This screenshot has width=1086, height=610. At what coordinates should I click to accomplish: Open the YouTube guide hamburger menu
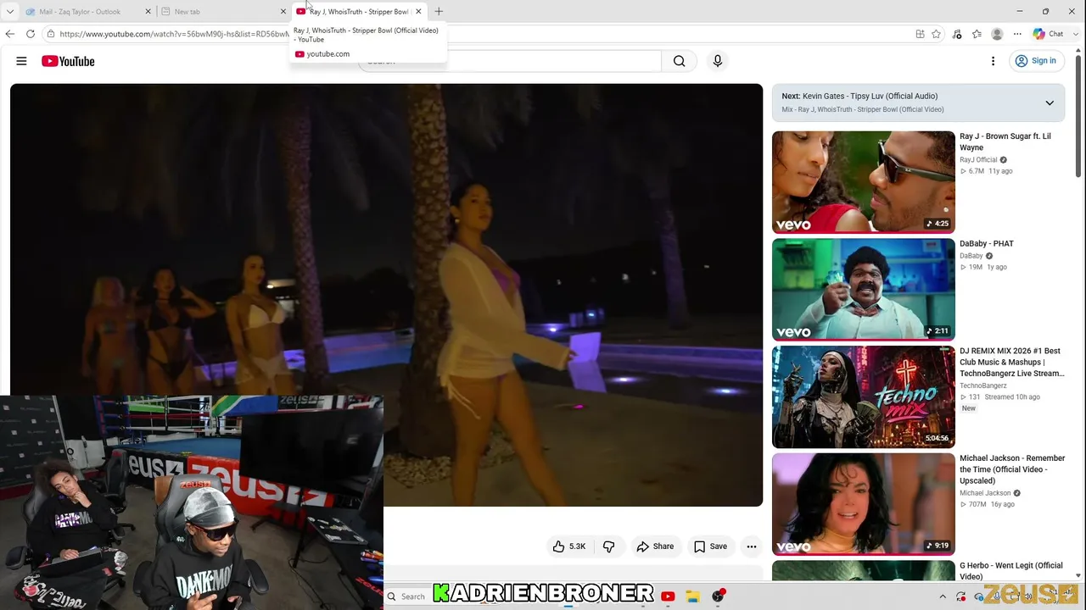pos(21,61)
